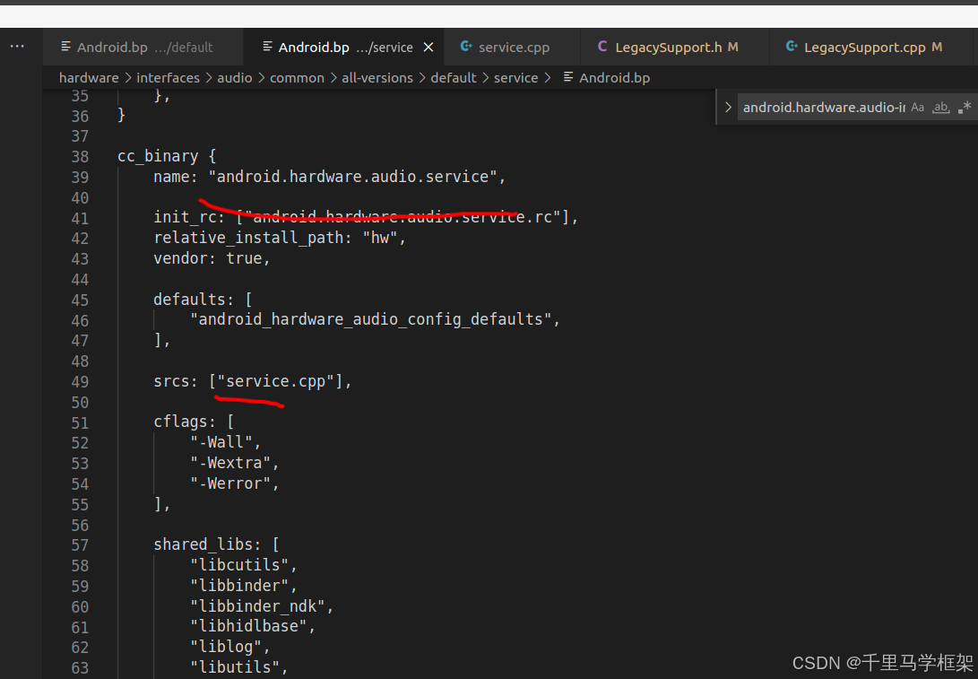Open the service breadcrumb segment
Image resolution: width=978 pixels, height=679 pixels.
[x=515, y=78]
